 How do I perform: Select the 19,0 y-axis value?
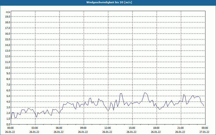(x=8, y=17)
